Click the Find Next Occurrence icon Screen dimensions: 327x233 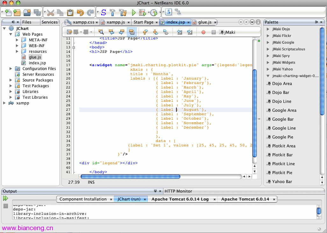(x=121, y=32)
